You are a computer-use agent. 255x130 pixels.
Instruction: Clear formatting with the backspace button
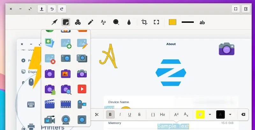click(x=243, y=114)
